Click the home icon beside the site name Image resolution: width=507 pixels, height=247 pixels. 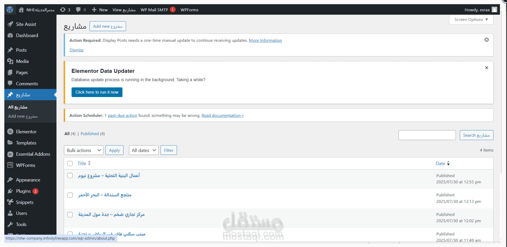(21, 10)
